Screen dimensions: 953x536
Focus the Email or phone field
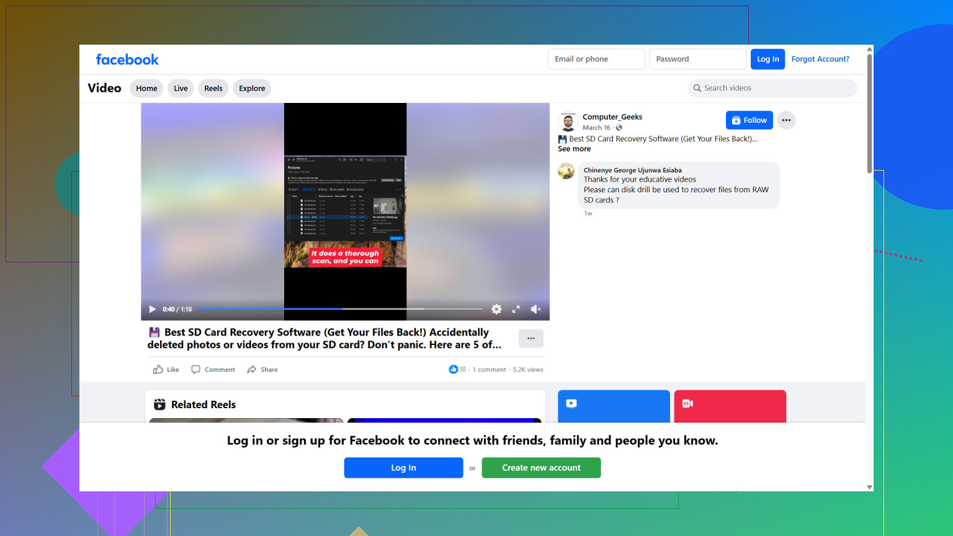(596, 59)
